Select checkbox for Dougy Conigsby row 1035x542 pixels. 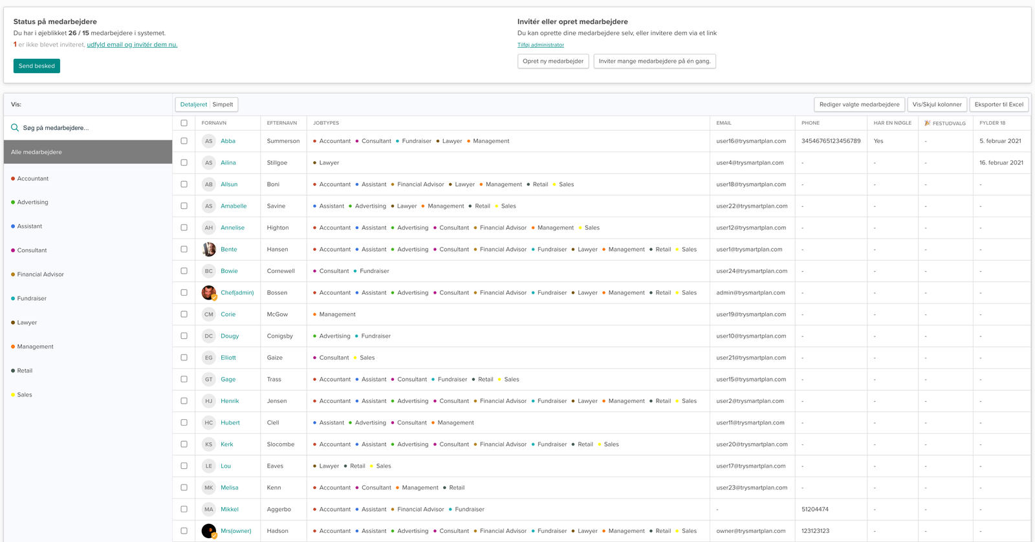[184, 336]
